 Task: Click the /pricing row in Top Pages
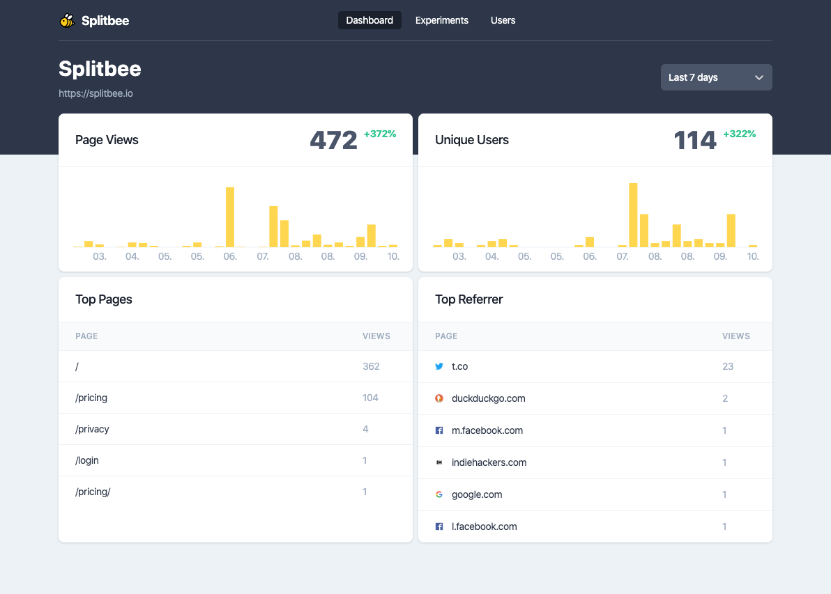pyautogui.click(x=236, y=398)
